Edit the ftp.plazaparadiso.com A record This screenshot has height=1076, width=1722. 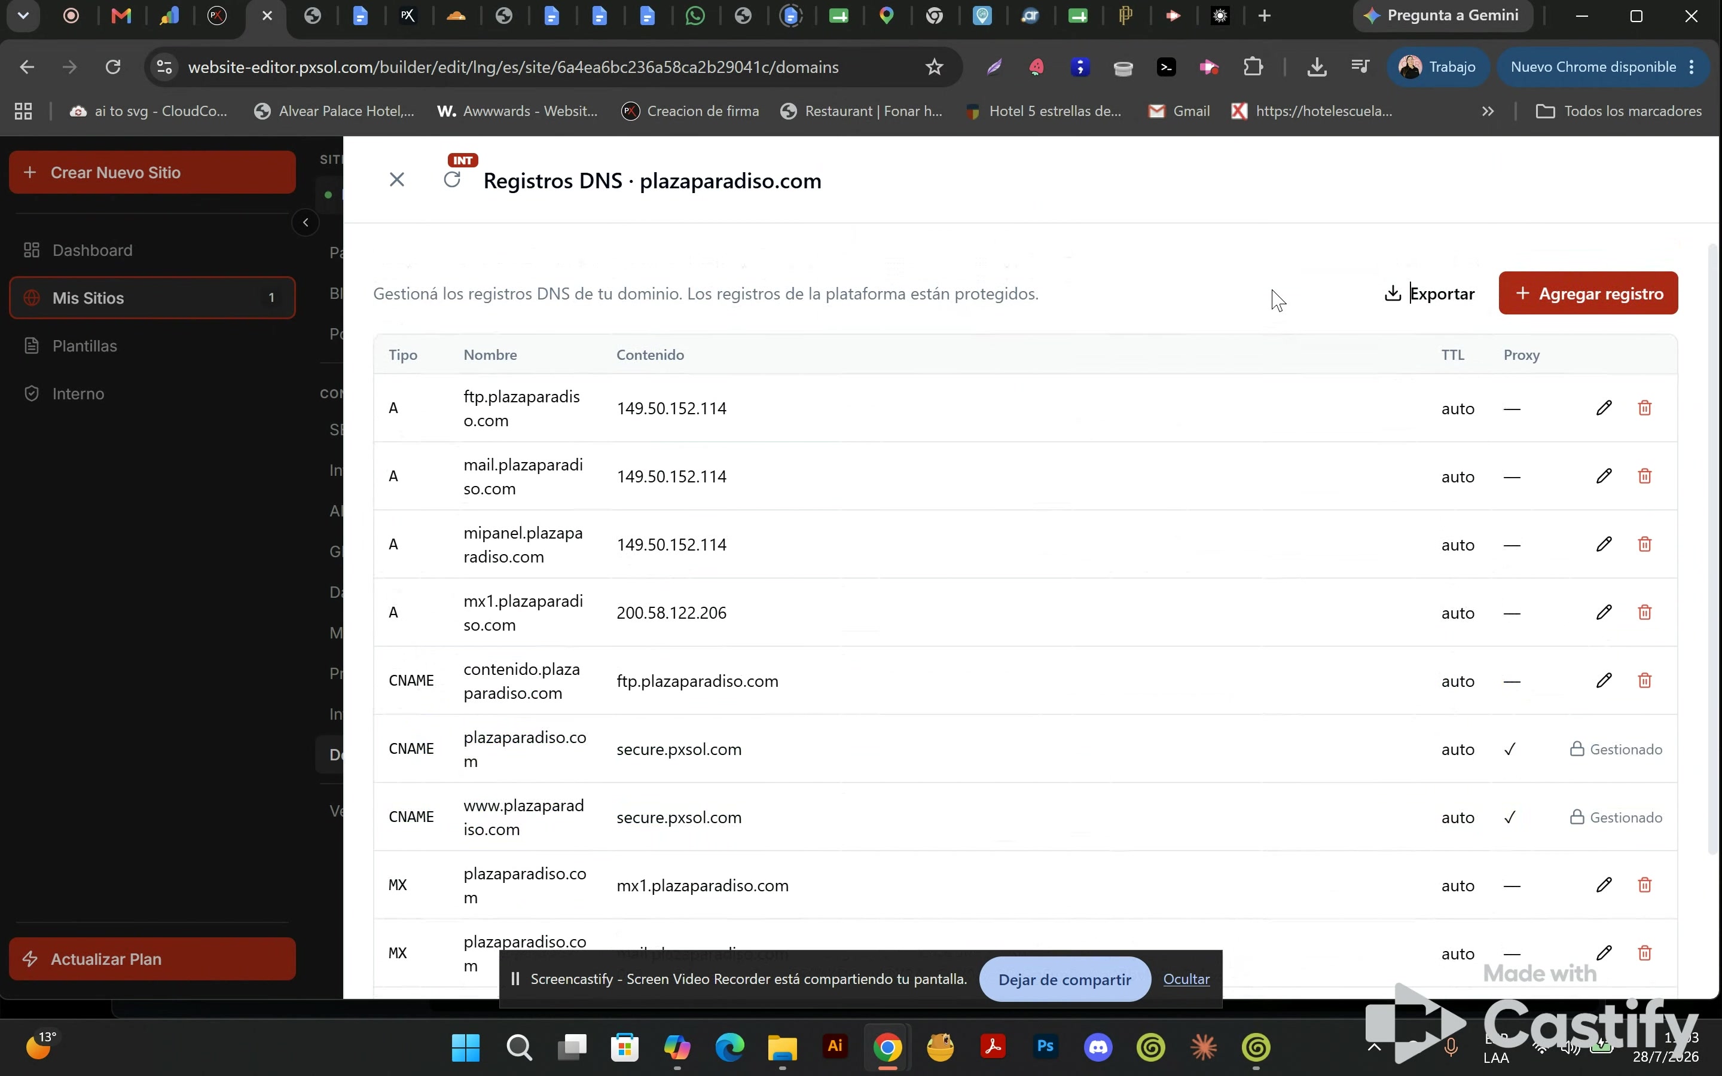point(1604,408)
